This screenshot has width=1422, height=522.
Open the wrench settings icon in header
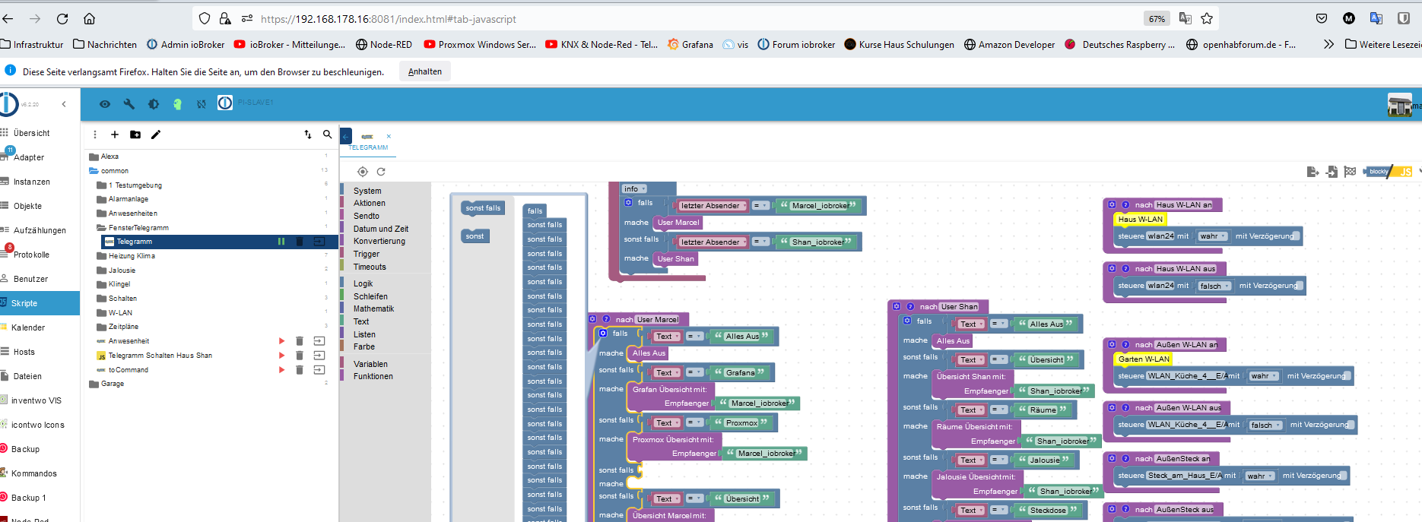tap(129, 104)
